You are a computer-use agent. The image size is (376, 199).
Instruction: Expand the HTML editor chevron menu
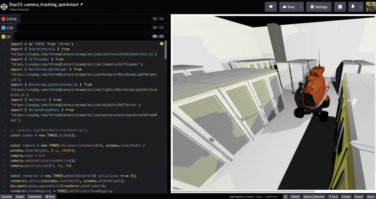[162, 19]
